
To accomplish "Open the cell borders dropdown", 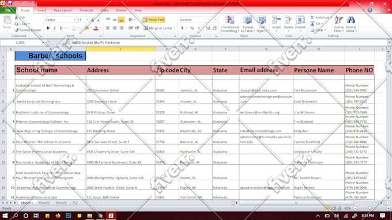I will [78, 28].
